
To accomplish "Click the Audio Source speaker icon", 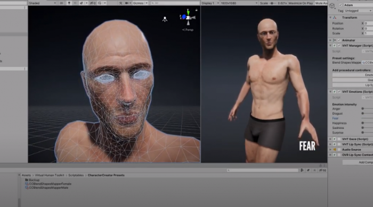I will [x=335, y=150].
